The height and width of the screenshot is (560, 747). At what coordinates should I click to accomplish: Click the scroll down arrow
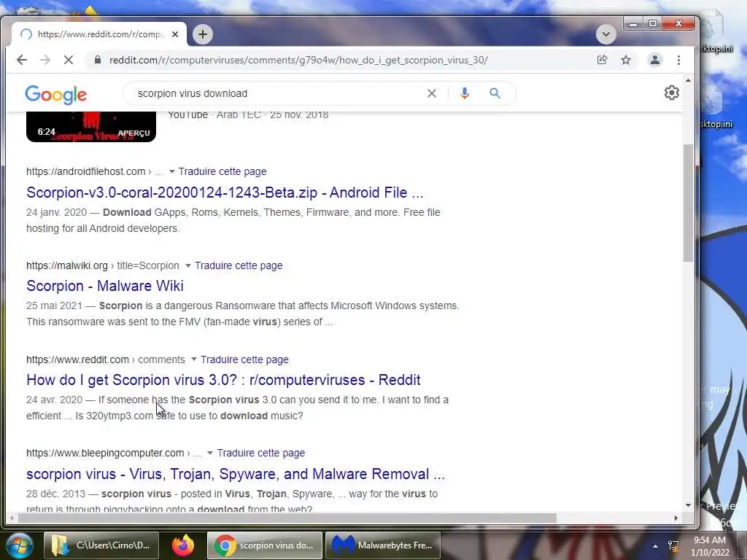(x=688, y=505)
